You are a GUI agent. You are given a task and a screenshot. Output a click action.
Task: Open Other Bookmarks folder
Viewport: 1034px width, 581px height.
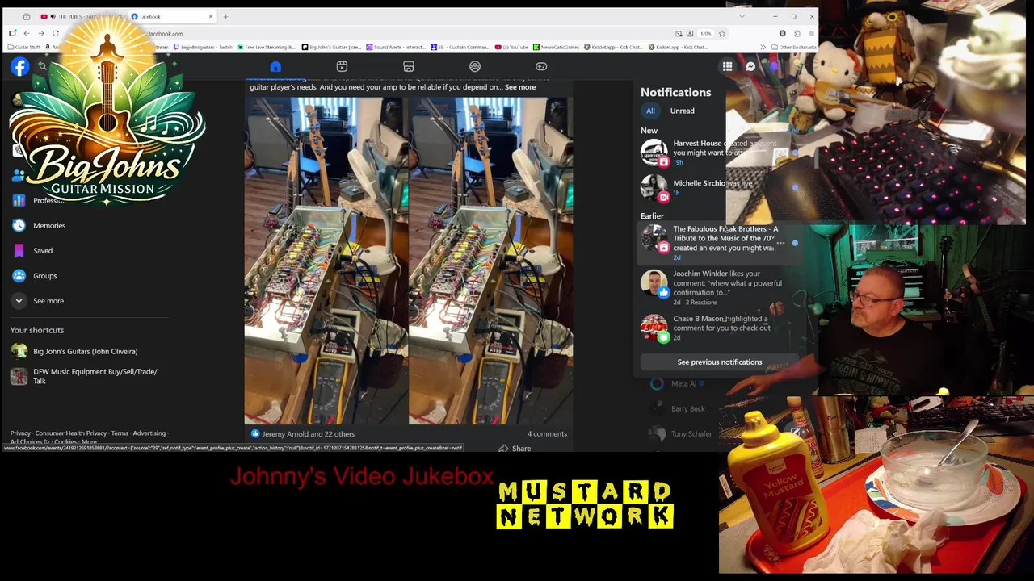[793, 47]
